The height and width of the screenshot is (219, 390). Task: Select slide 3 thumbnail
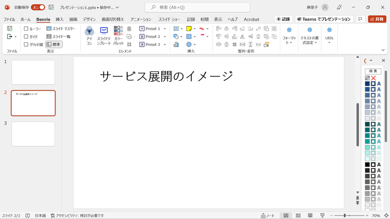pyautogui.click(x=33, y=134)
